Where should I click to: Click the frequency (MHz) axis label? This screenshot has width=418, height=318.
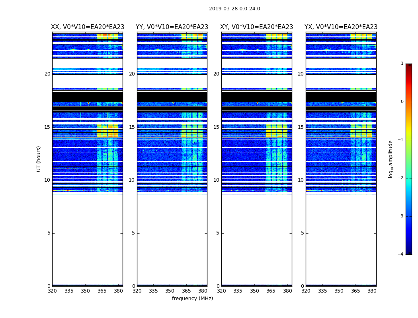[x=192, y=299]
